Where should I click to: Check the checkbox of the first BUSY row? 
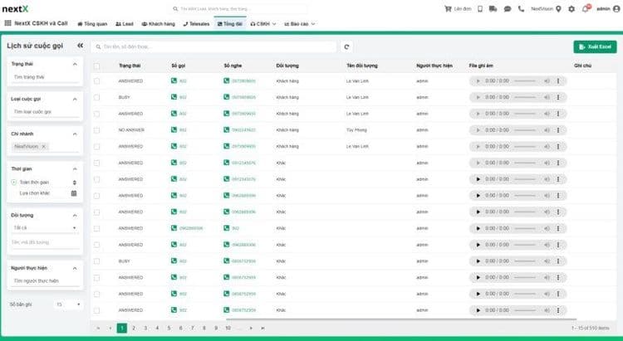tap(97, 97)
